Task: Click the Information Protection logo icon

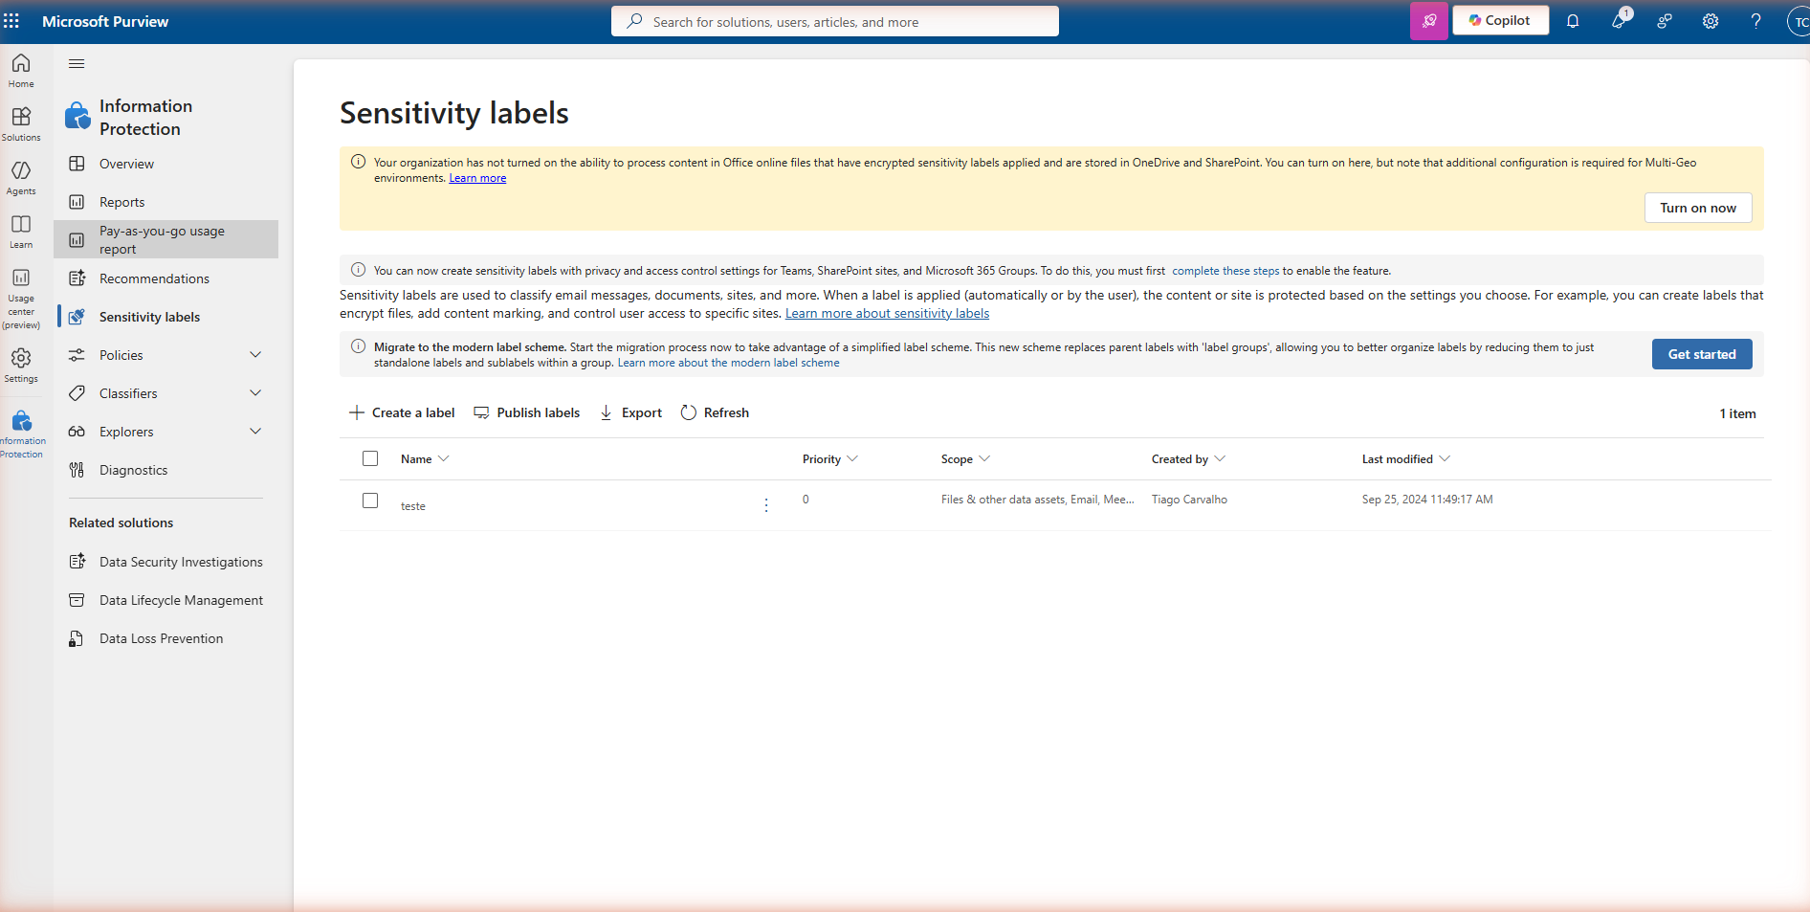Action: pos(77,117)
